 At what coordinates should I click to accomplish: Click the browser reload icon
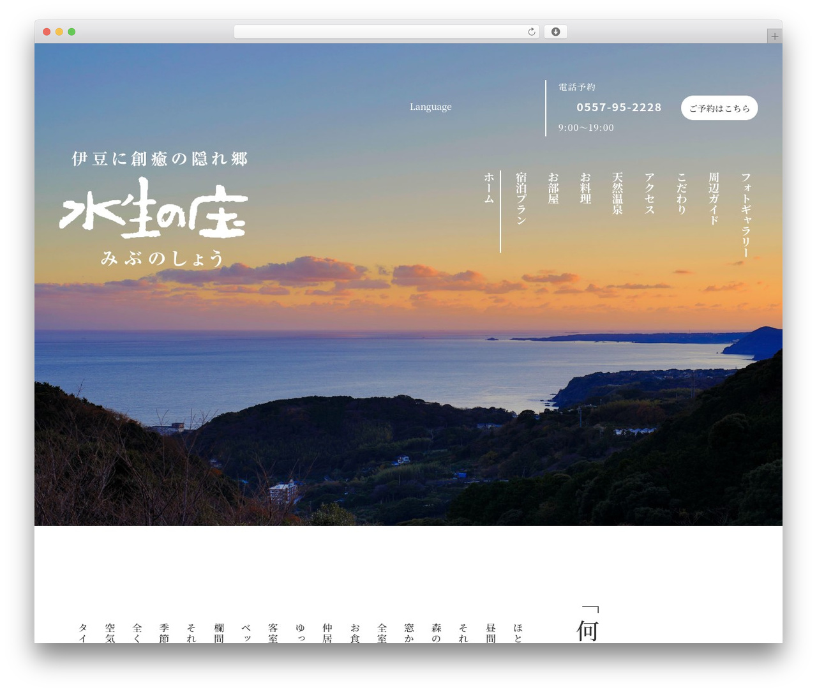tap(531, 32)
